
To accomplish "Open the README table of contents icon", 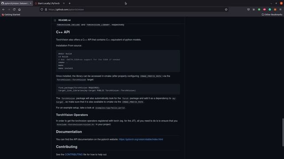I will [55, 20].
